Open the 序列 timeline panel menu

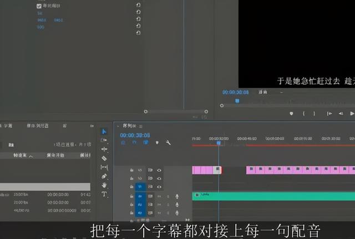tap(141, 126)
